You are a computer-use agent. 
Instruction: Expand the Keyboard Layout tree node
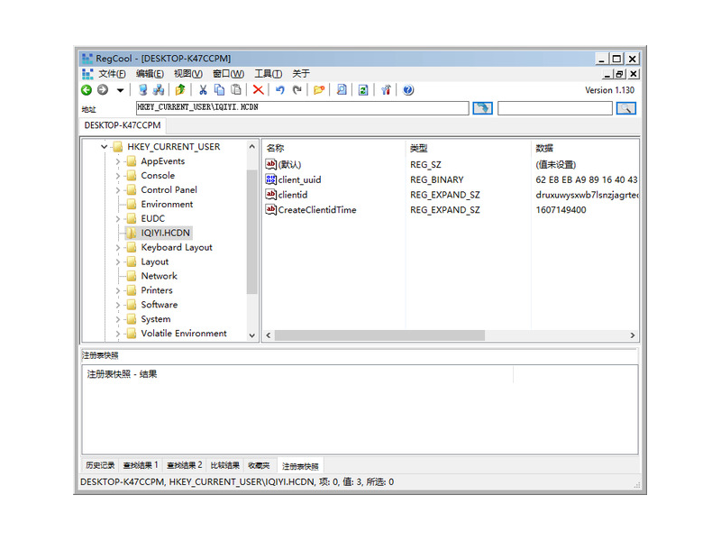point(118,247)
